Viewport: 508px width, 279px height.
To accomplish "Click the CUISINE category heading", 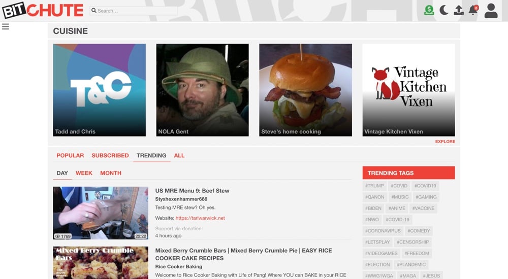I will [x=70, y=31].
